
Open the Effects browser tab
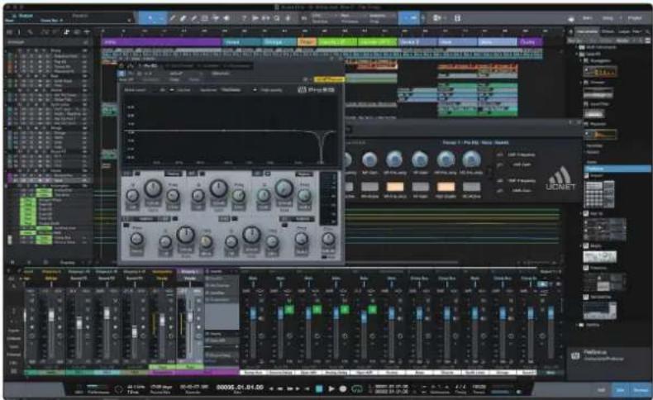tap(608, 31)
